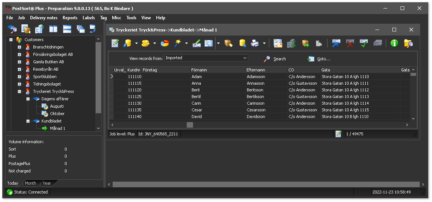Click the records grid horizontal scrollbar thumb

tap(190, 125)
